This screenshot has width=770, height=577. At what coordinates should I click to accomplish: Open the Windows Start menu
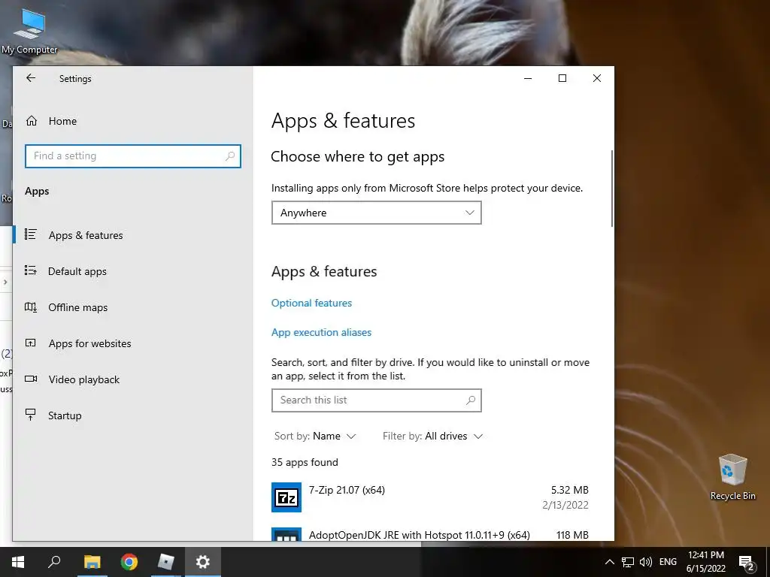pyautogui.click(x=18, y=562)
